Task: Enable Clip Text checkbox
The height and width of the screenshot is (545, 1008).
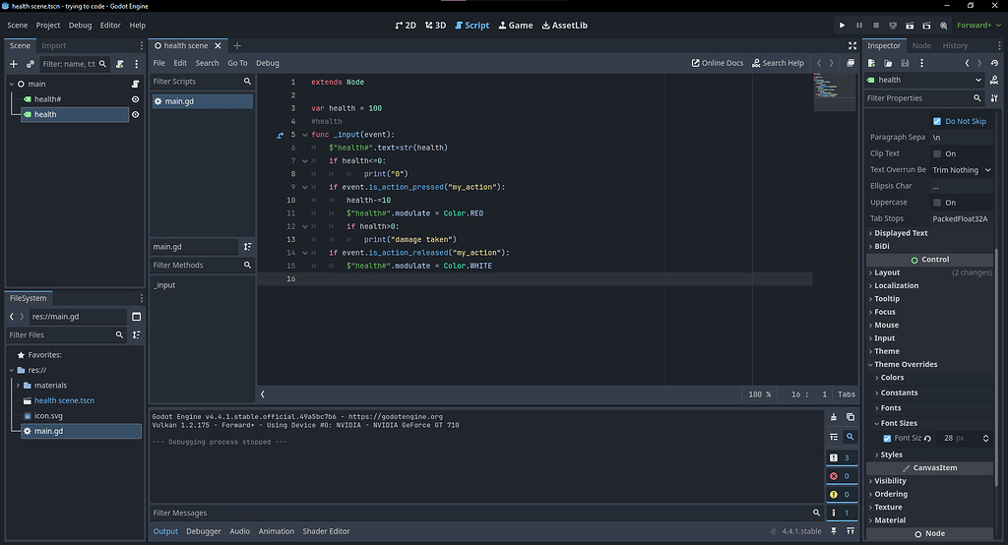Action: point(937,153)
